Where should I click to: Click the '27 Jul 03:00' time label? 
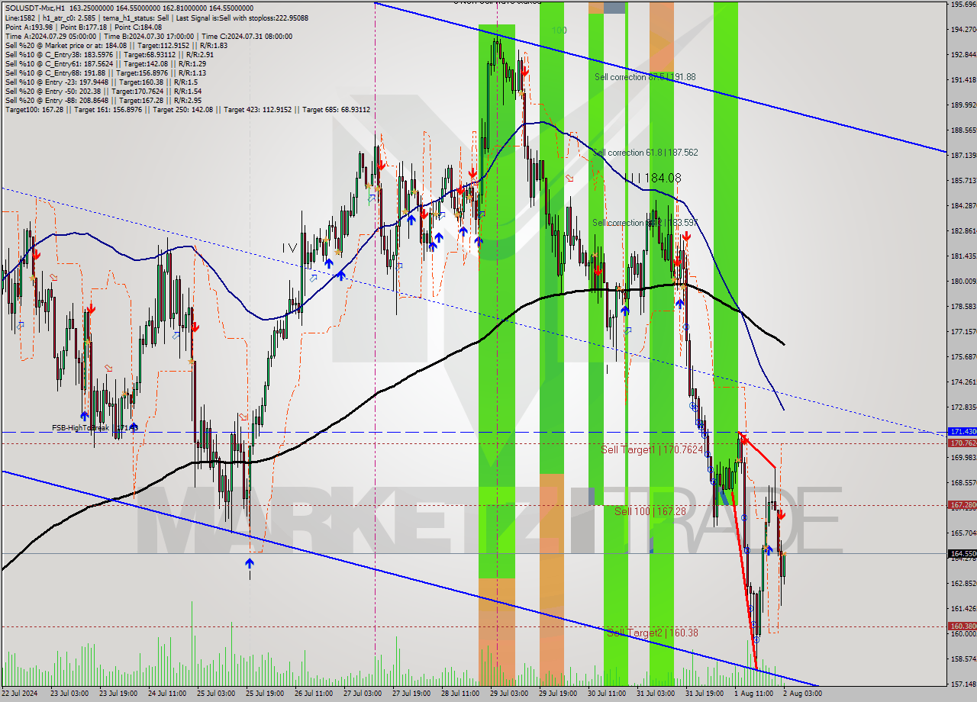pyautogui.click(x=363, y=694)
